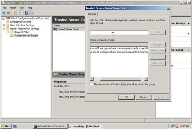
Task: Open the actions pane submenu arrow
Action: click(x=189, y=33)
